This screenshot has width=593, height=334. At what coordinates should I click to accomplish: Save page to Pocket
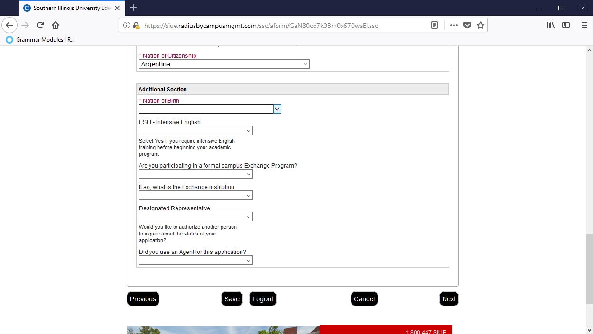pyautogui.click(x=467, y=26)
